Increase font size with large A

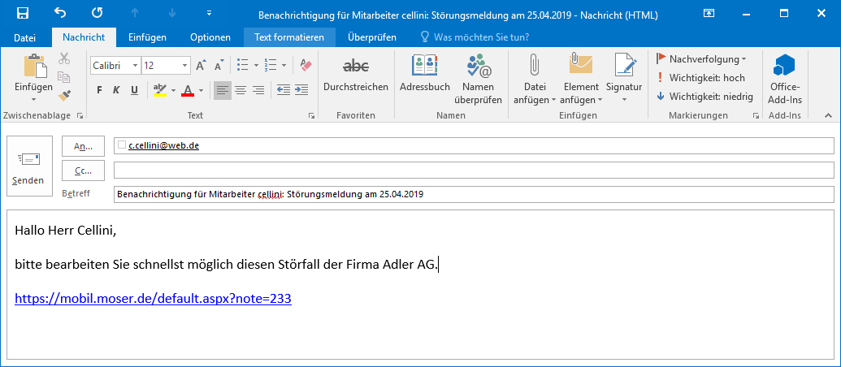(x=202, y=66)
